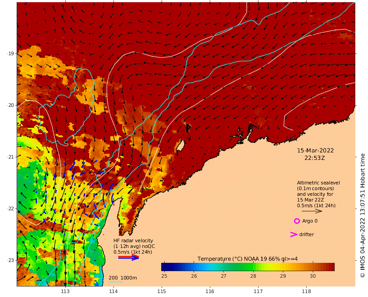Click the longitude axis label '118'
The image size is (368, 297).
click(x=306, y=292)
